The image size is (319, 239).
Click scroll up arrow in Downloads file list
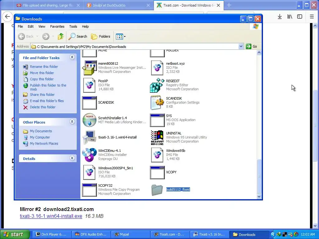point(259,53)
